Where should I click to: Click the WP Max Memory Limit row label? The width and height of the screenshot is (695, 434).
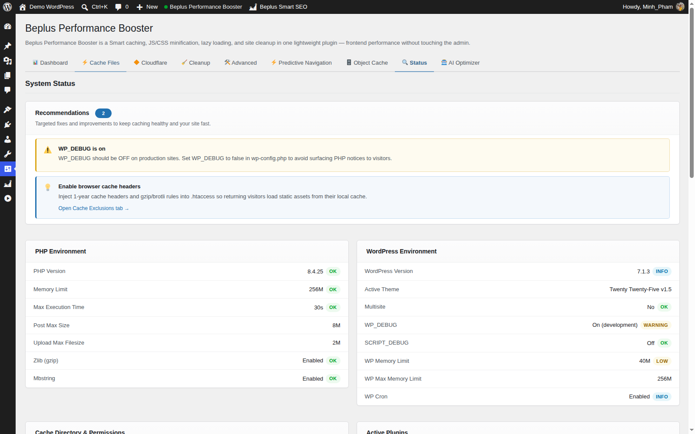coord(393,379)
